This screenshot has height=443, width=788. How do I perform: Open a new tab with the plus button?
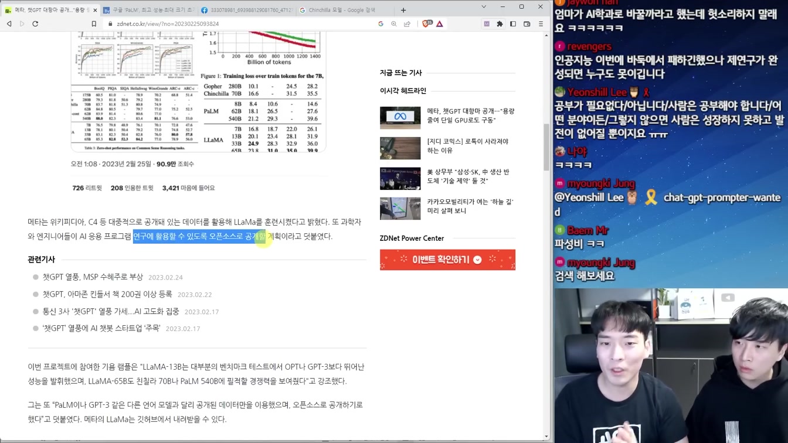coord(403,10)
